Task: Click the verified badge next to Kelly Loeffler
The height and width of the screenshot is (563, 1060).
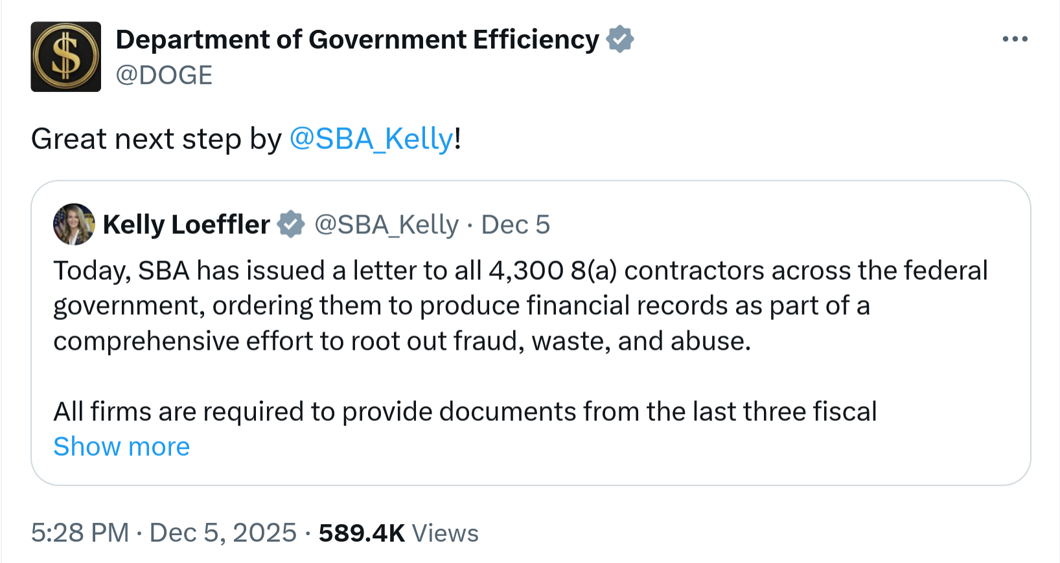Action: [x=291, y=224]
